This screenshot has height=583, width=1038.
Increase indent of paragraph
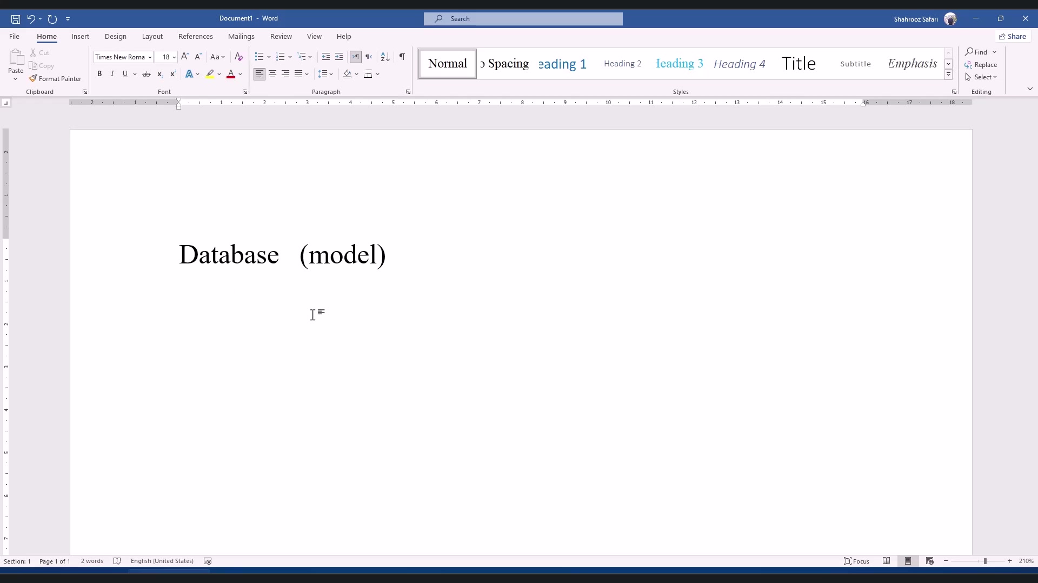339,57
